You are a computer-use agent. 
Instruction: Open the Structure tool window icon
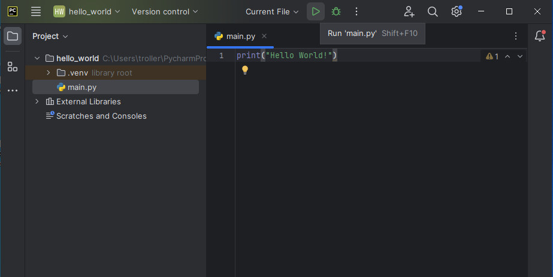tap(13, 67)
